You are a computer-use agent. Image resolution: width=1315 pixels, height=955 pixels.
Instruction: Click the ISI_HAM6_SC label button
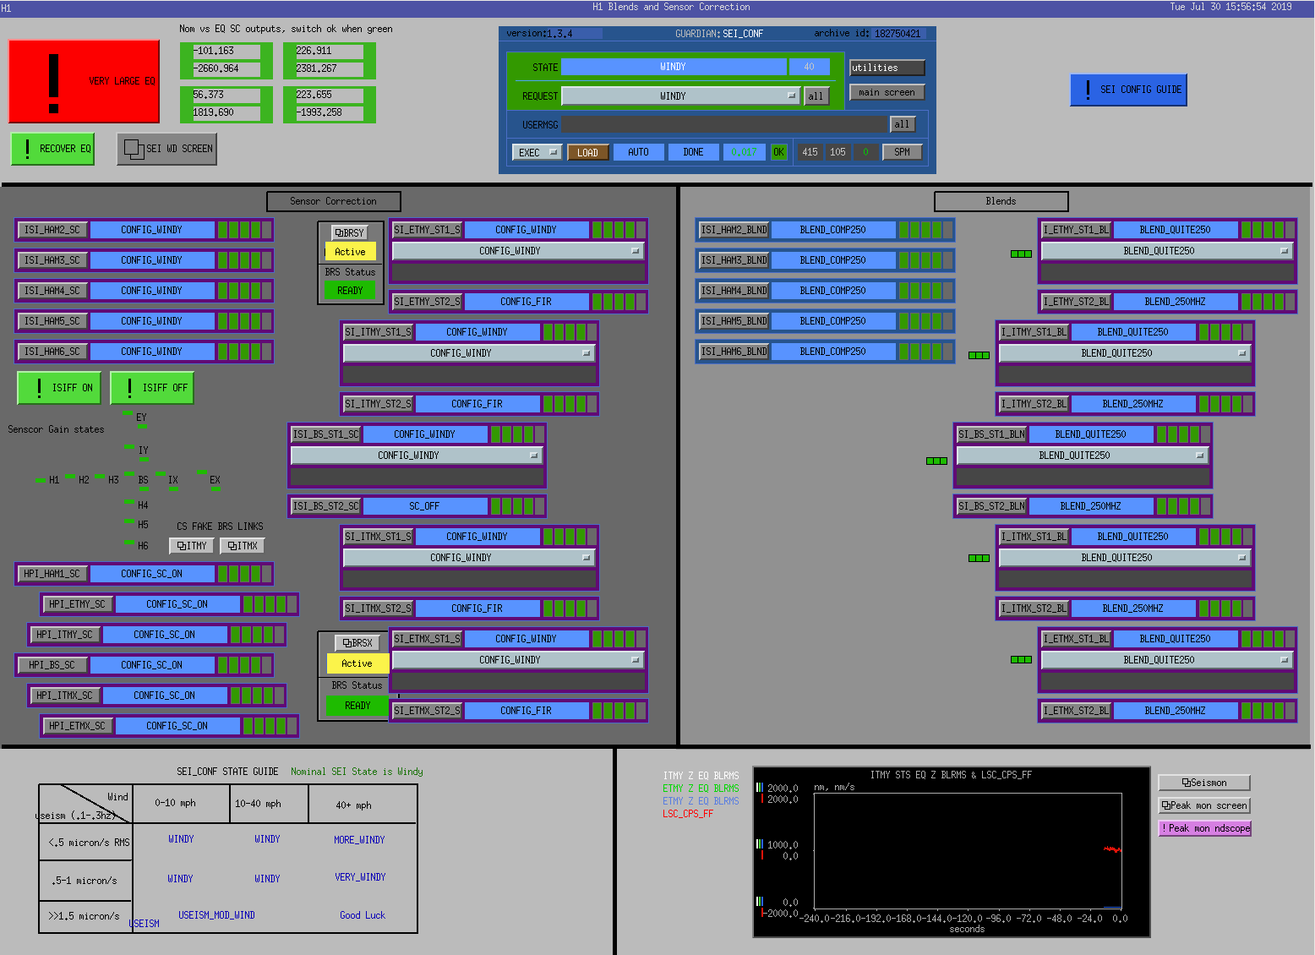pyautogui.click(x=52, y=352)
